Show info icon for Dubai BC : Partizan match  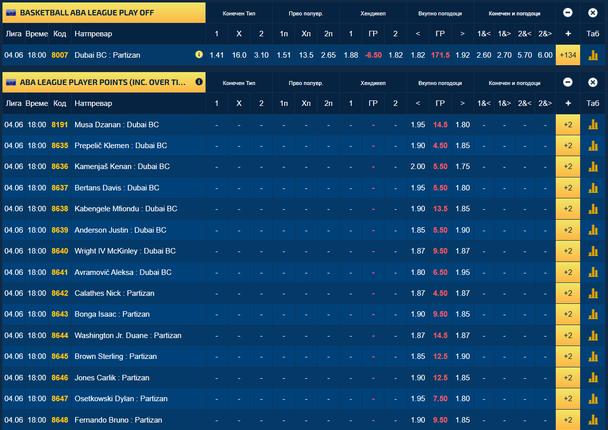pyautogui.click(x=199, y=55)
